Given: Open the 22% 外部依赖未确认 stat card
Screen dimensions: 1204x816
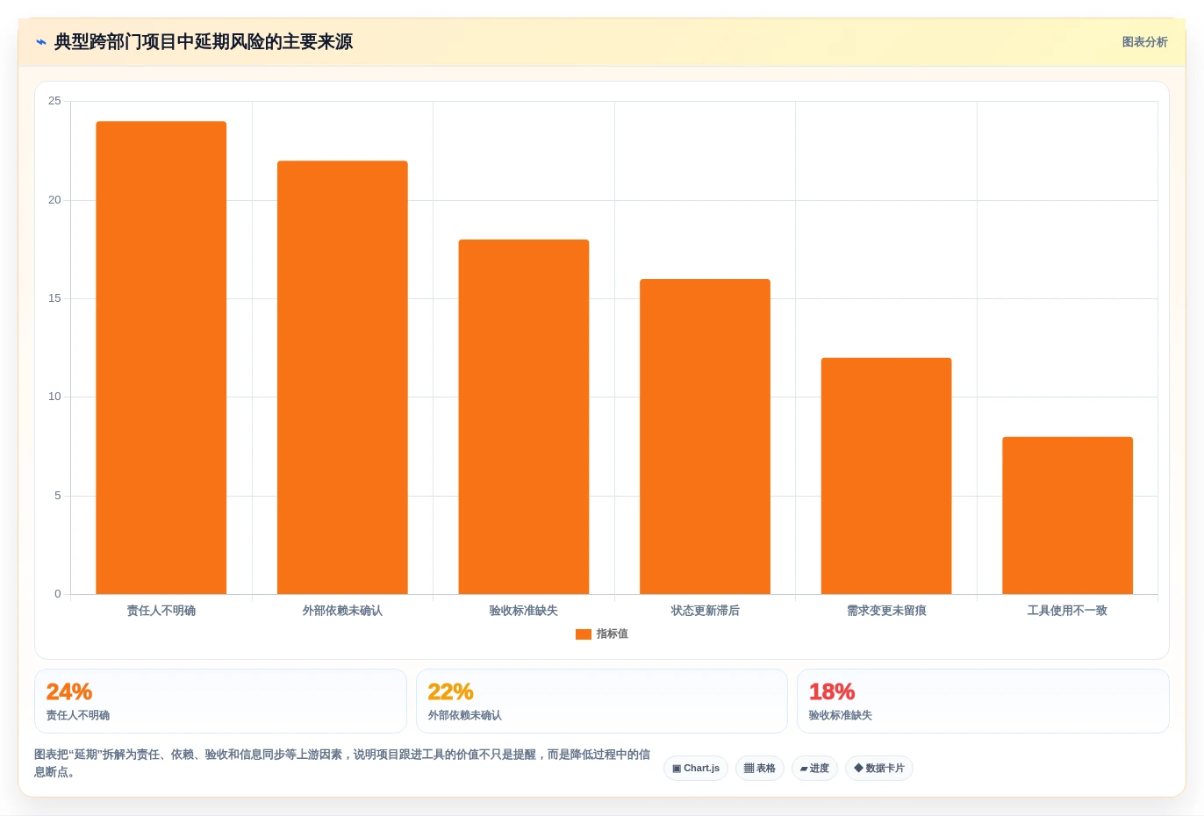Looking at the screenshot, I should pyautogui.click(x=601, y=701).
